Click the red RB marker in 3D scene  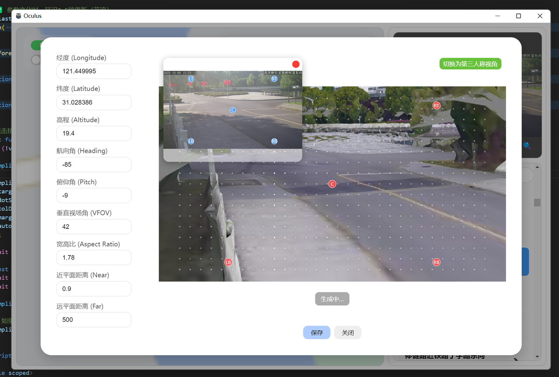click(x=436, y=262)
